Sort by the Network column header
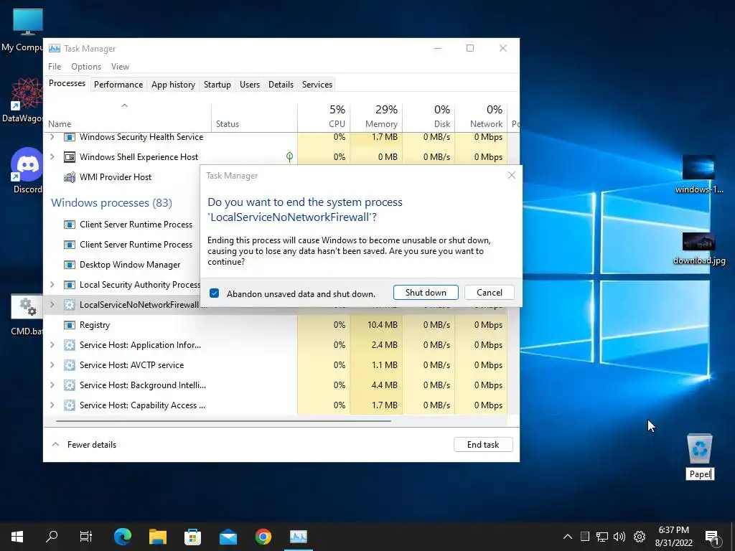735x551 pixels. coord(481,116)
